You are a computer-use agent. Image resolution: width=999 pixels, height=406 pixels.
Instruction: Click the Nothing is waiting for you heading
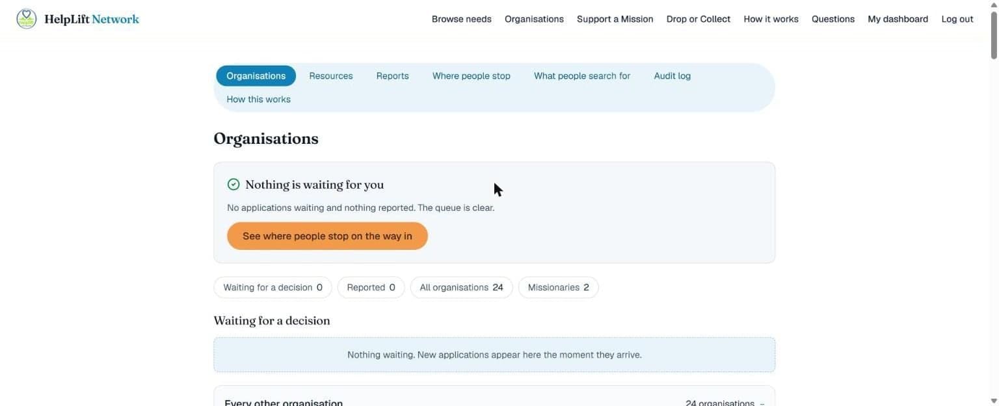(x=315, y=185)
